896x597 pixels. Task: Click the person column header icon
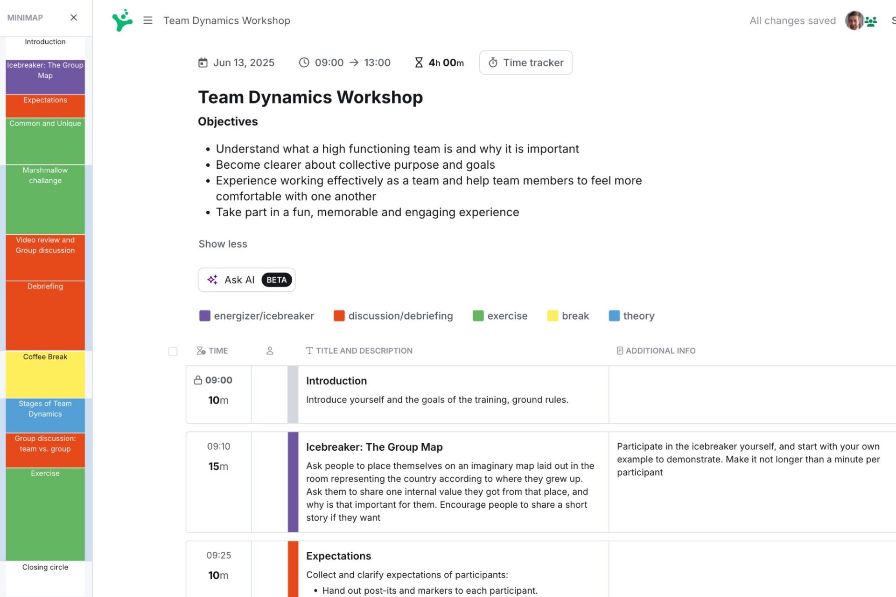coord(270,351)
